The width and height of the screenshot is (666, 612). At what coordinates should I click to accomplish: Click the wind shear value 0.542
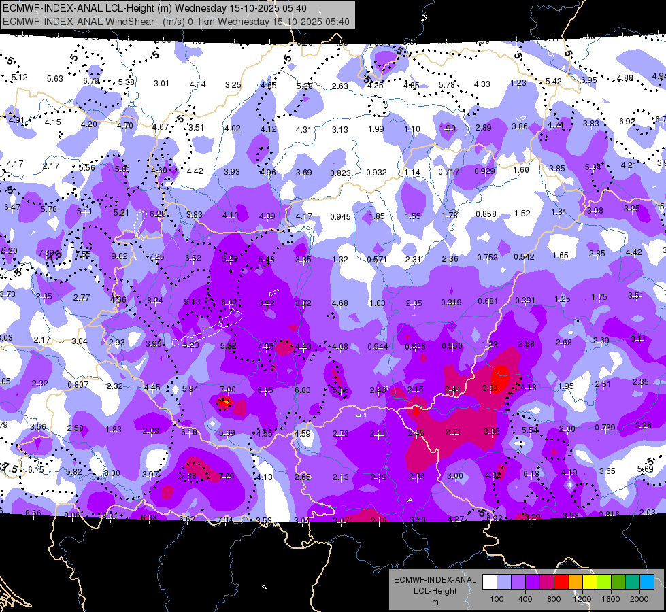click(524, 256)
